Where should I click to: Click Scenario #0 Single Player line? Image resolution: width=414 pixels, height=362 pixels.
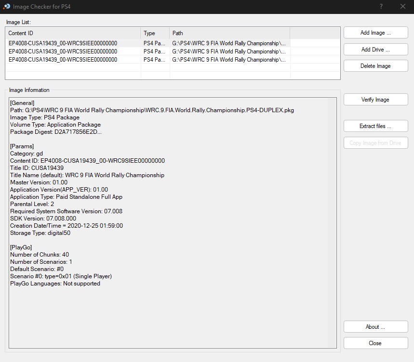click(61, 276)
